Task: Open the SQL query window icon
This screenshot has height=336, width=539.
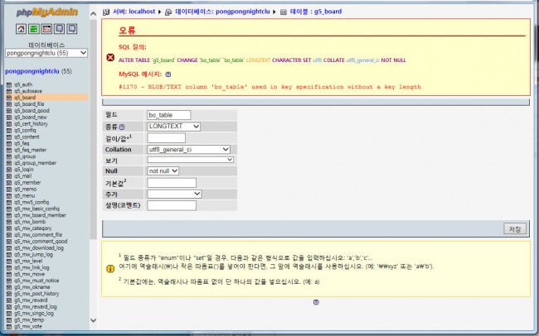Action: [46, 29]
